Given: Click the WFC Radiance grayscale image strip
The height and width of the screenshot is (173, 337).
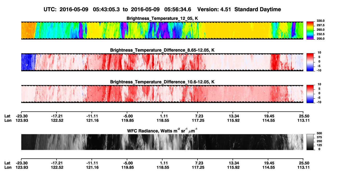Looking at the screenshot, I should click(x=162, y=142).
